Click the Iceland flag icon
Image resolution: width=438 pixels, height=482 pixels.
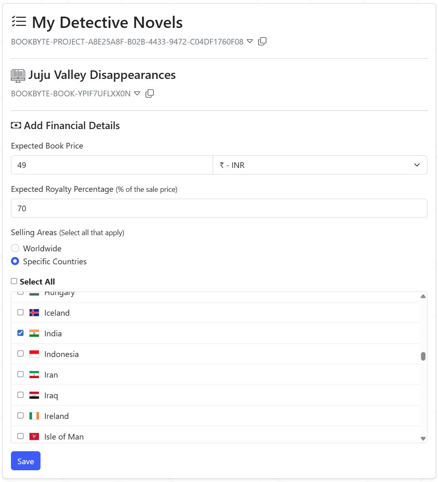click(34, 313)
